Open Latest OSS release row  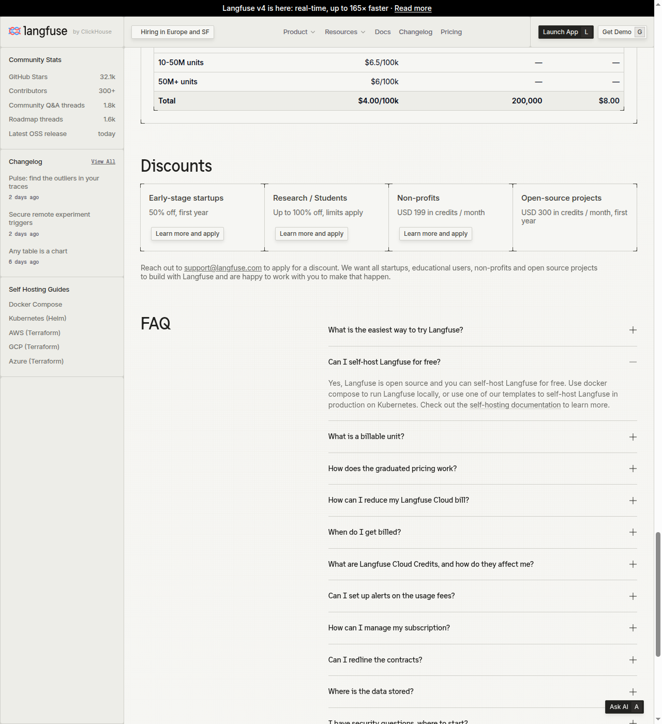pos(62,134)
